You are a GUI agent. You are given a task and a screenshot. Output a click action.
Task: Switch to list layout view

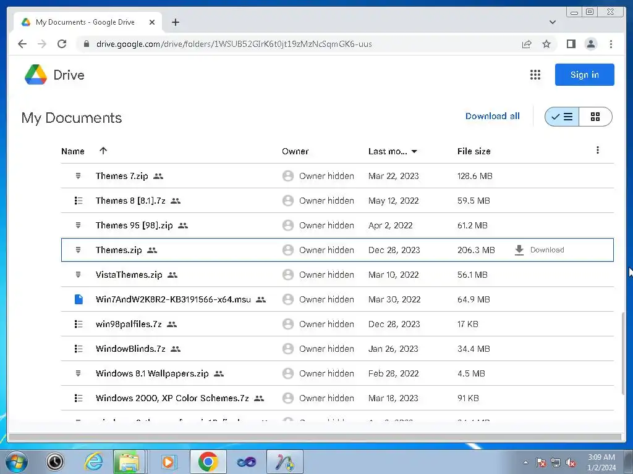click(x=561, y=117)
